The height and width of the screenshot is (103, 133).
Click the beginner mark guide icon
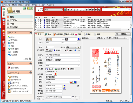point(28,8)
